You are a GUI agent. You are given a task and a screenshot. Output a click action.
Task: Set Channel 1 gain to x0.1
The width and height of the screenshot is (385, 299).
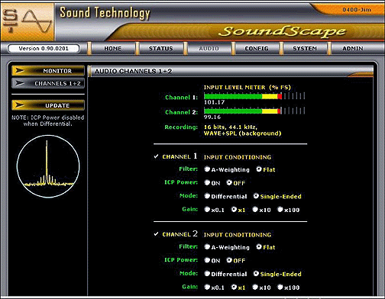click(x=207, y=210)
